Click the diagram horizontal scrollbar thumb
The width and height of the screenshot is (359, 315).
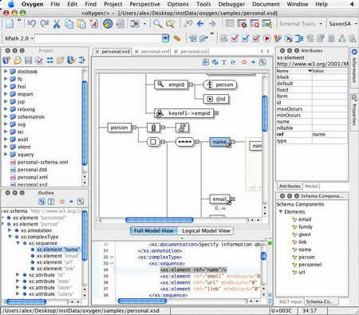click(x=159, y=220)
